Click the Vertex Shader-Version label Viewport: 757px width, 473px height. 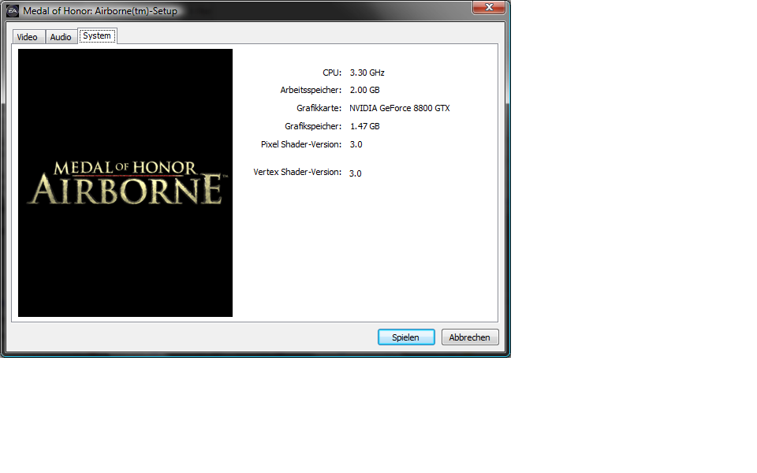(x=297, y=172)
